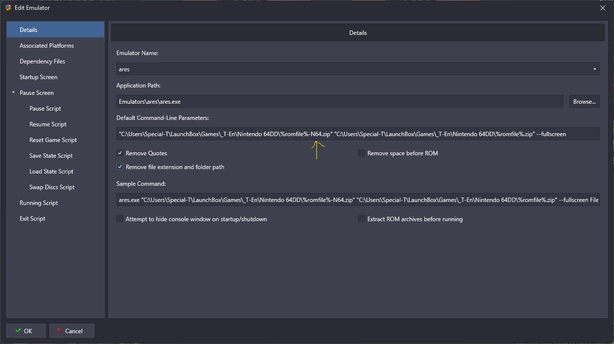Select Pause Screen in sidebar
Image resolution: width=614 pixels, height=344 pixels.
36,93
